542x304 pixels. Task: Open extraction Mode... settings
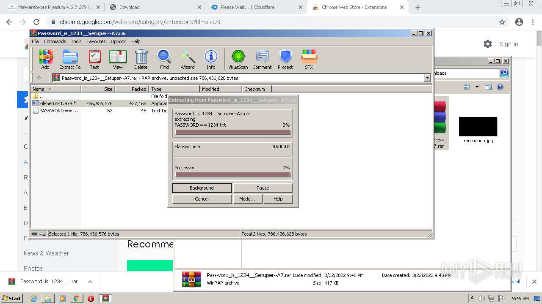(247, 199)
